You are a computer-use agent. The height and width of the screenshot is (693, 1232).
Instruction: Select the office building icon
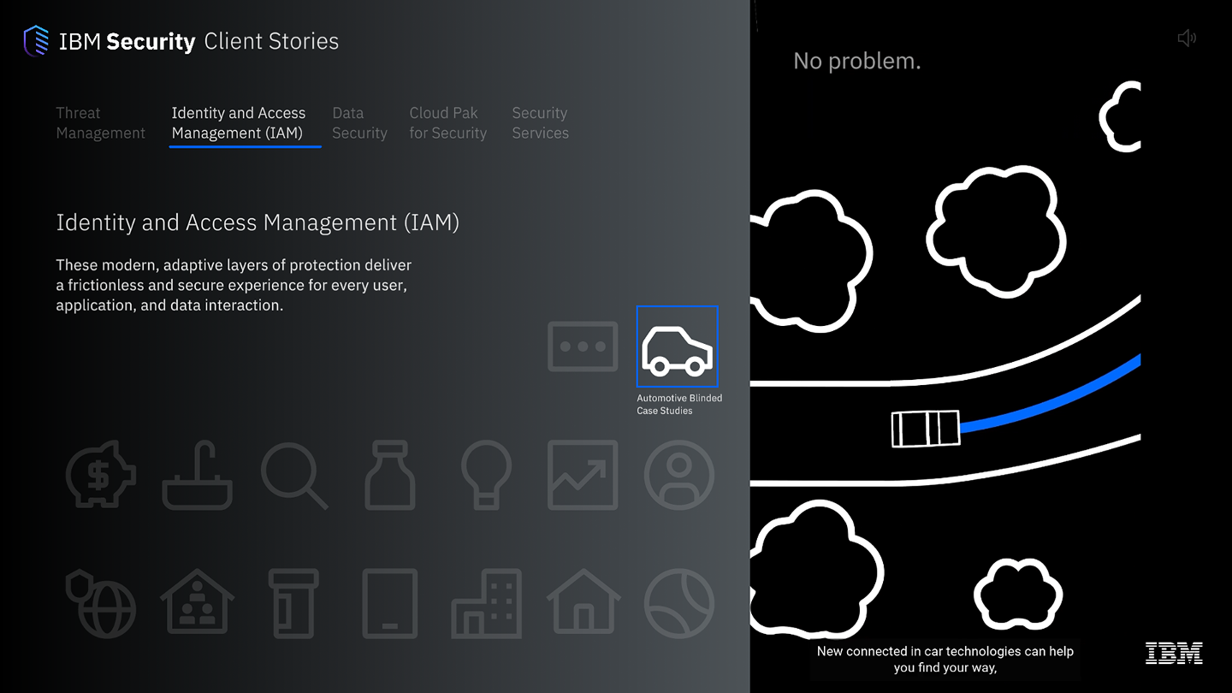[x=486, y=602]
